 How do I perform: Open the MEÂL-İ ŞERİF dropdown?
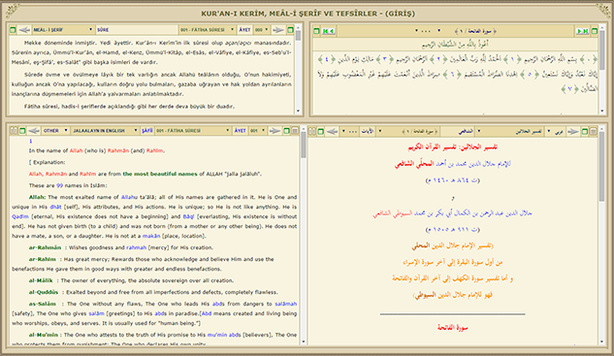click(x=63, y=30)
